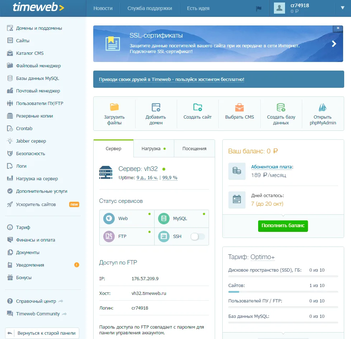Click the timeweb logo

[x=38, y=8]
